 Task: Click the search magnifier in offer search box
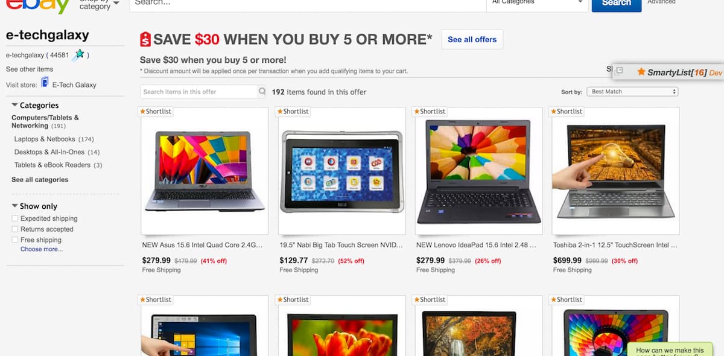[262, 92]
